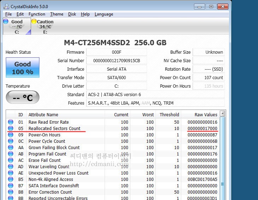Click the Attribute Name column header
The image size is (258, 200).
click(x=43, y=114)
